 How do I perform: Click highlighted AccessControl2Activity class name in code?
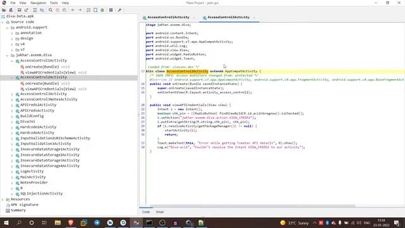(x=187, y=72)
